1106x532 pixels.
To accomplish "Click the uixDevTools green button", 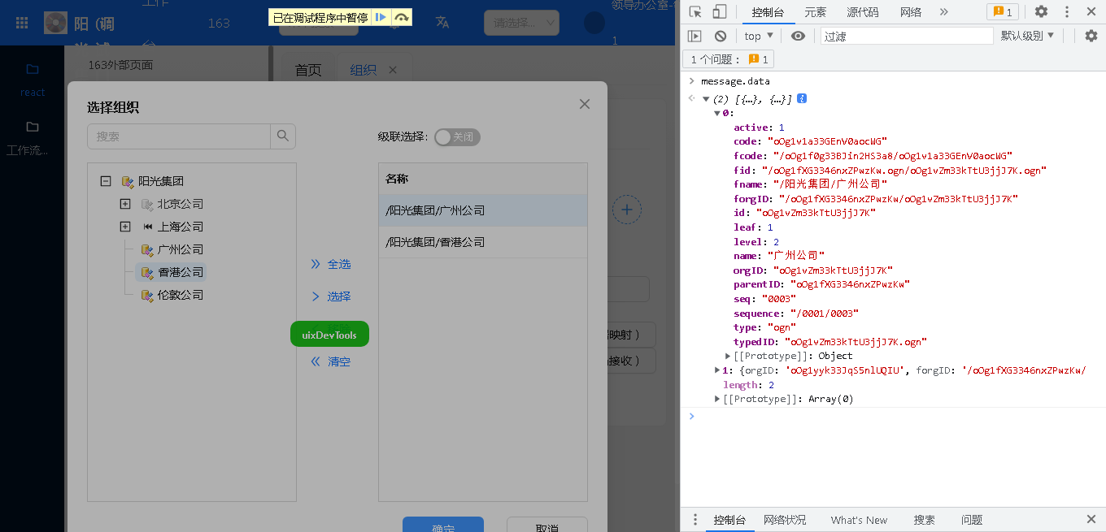I will [x=329, y=335].
